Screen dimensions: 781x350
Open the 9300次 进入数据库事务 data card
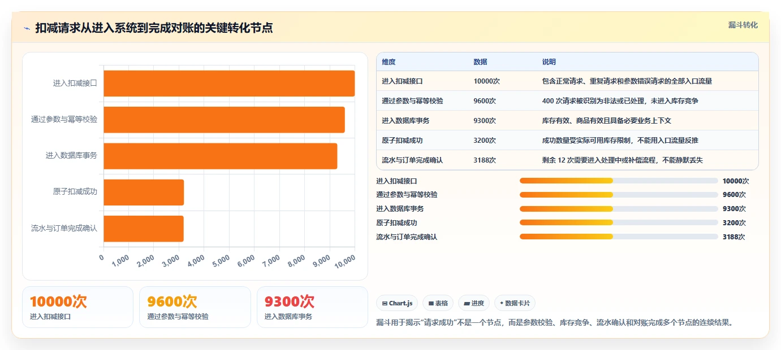pyautogui.click(x=312, y=307)
